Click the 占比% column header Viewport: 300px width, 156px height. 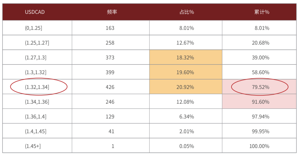coord(187,12)
